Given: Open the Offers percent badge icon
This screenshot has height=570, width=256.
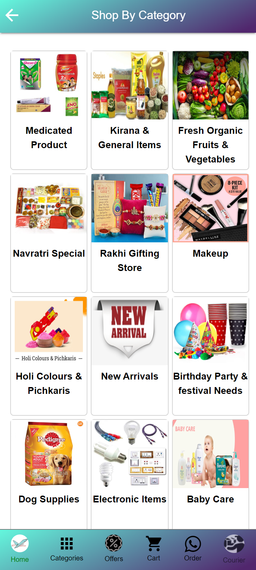Looking at the screenshot, I should coord(114,543).
